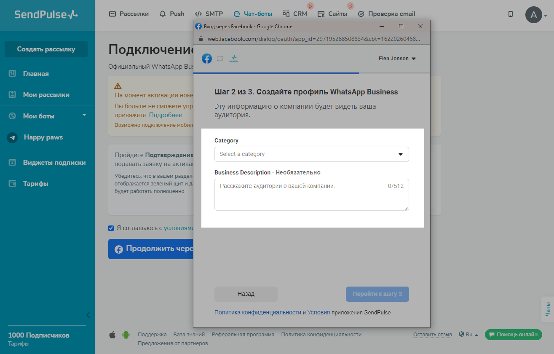Open the CRM menu item
Image resolution: width=554 pixels, height=354 pixels.
[295, 14]
